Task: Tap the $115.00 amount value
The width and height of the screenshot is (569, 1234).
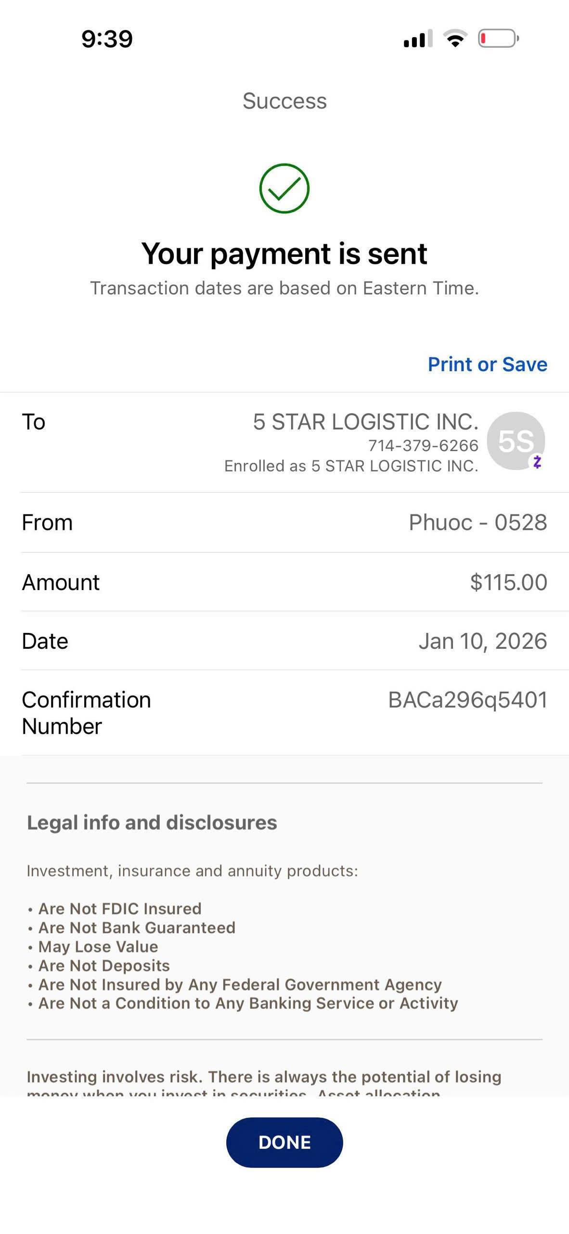Action: [x=508, y=582]
